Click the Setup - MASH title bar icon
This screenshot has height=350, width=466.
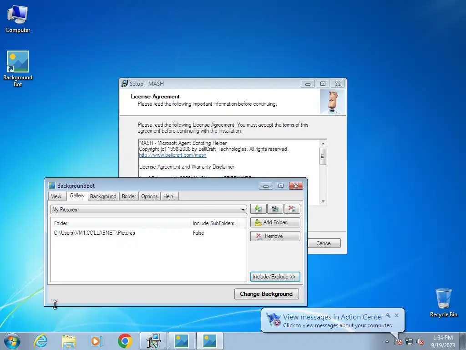(x=125, y=84)
